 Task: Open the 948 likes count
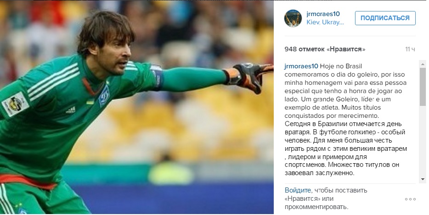(x=325, y=49)
